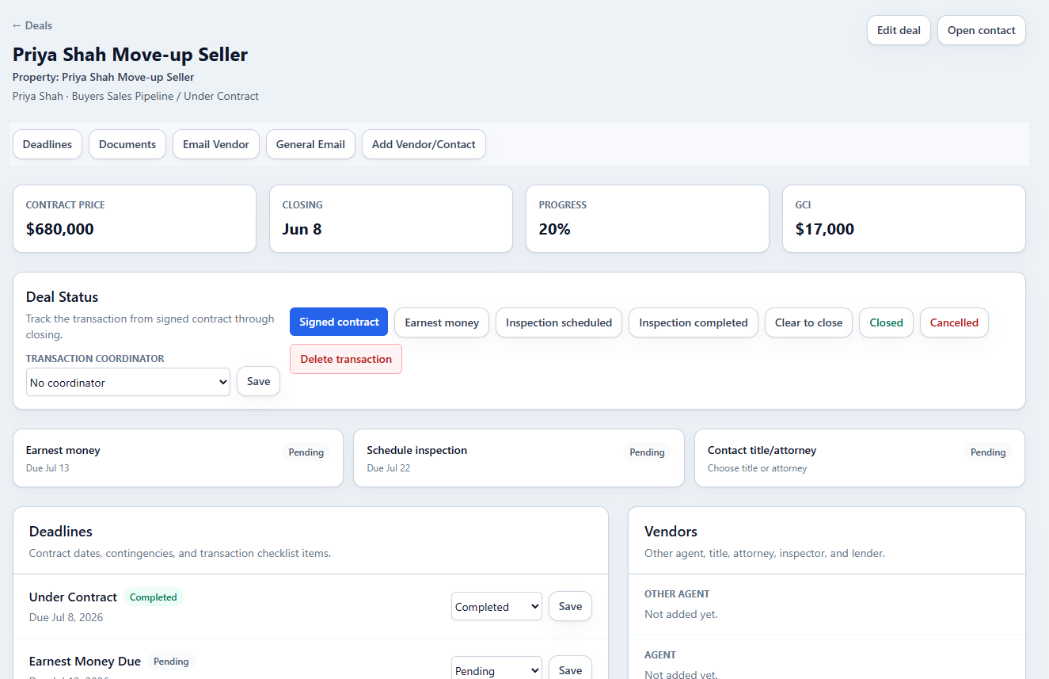Click the Contract Price $680,000 value

pos(60,229)
